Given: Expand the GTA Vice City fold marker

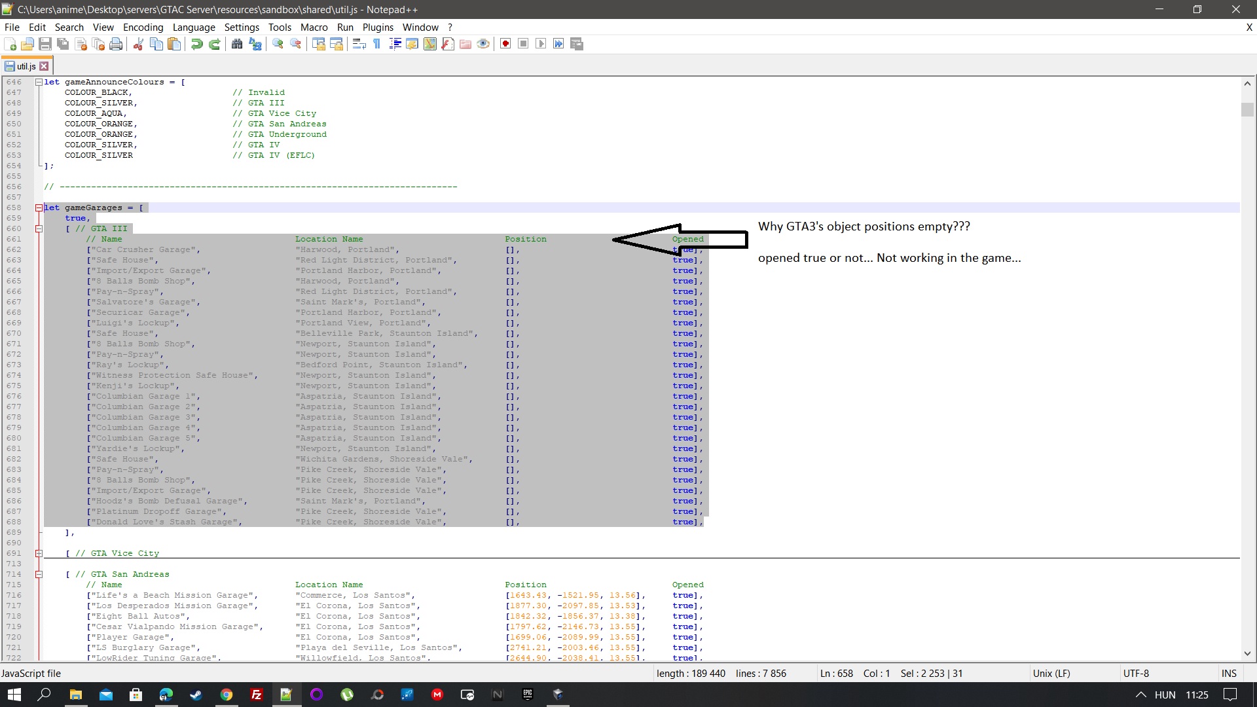Looking at the screenshot, I should point(39,553).
